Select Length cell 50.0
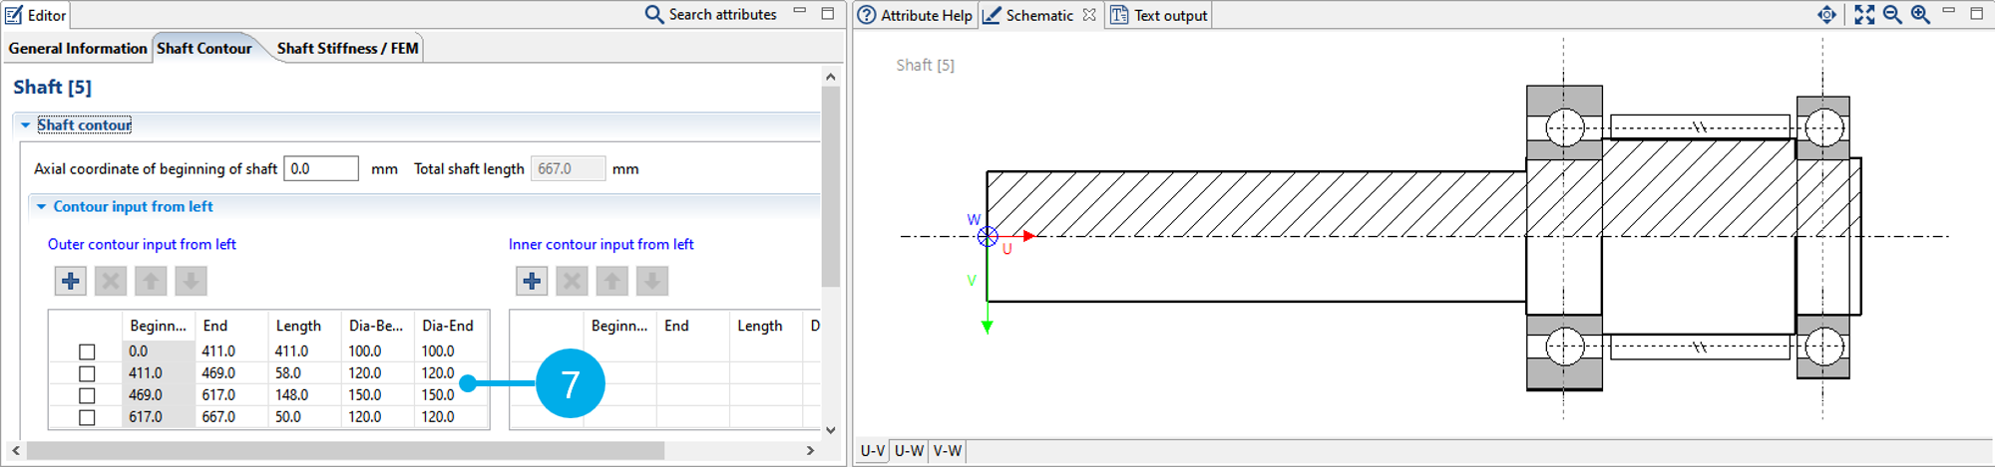The width and height of the screenshot is (1995, 467). coord(305,417)
